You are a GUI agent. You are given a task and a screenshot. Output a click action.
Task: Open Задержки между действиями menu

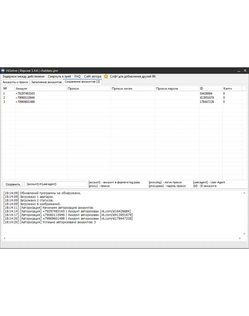tap(23, 77)
